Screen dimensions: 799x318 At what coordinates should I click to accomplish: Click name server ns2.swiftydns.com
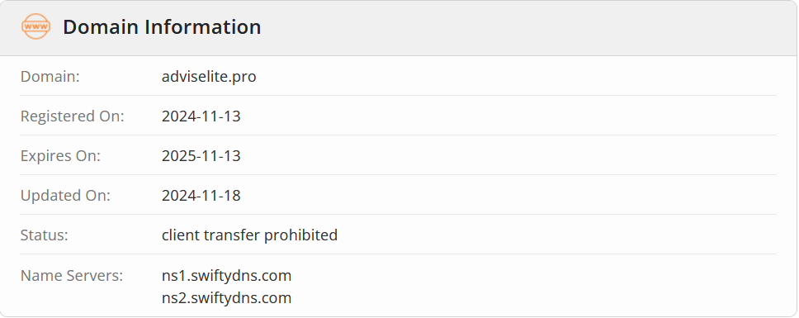[x=227, y=297]
